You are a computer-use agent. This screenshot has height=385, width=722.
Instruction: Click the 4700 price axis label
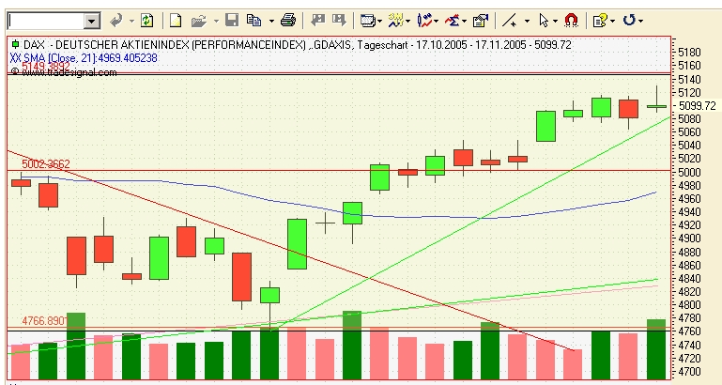coord(689,371)
